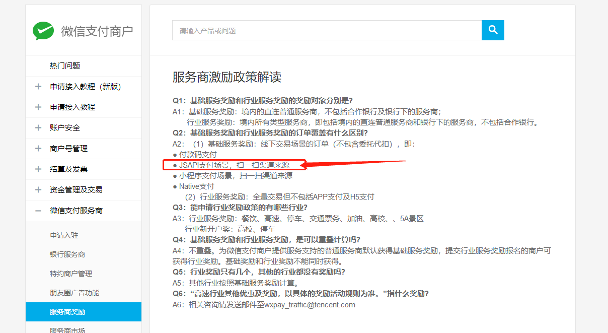Click the Q6 question about 高速行业
The height and width of the screenshot is (333, 608).
[x=301, y=294]
